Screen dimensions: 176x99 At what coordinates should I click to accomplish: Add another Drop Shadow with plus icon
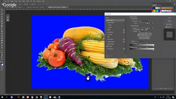[124, 49]
